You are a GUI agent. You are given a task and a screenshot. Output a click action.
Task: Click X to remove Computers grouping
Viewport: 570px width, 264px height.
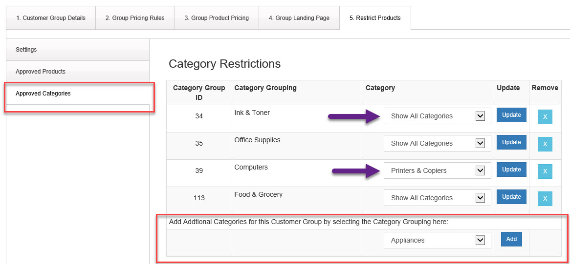[545, 171]
